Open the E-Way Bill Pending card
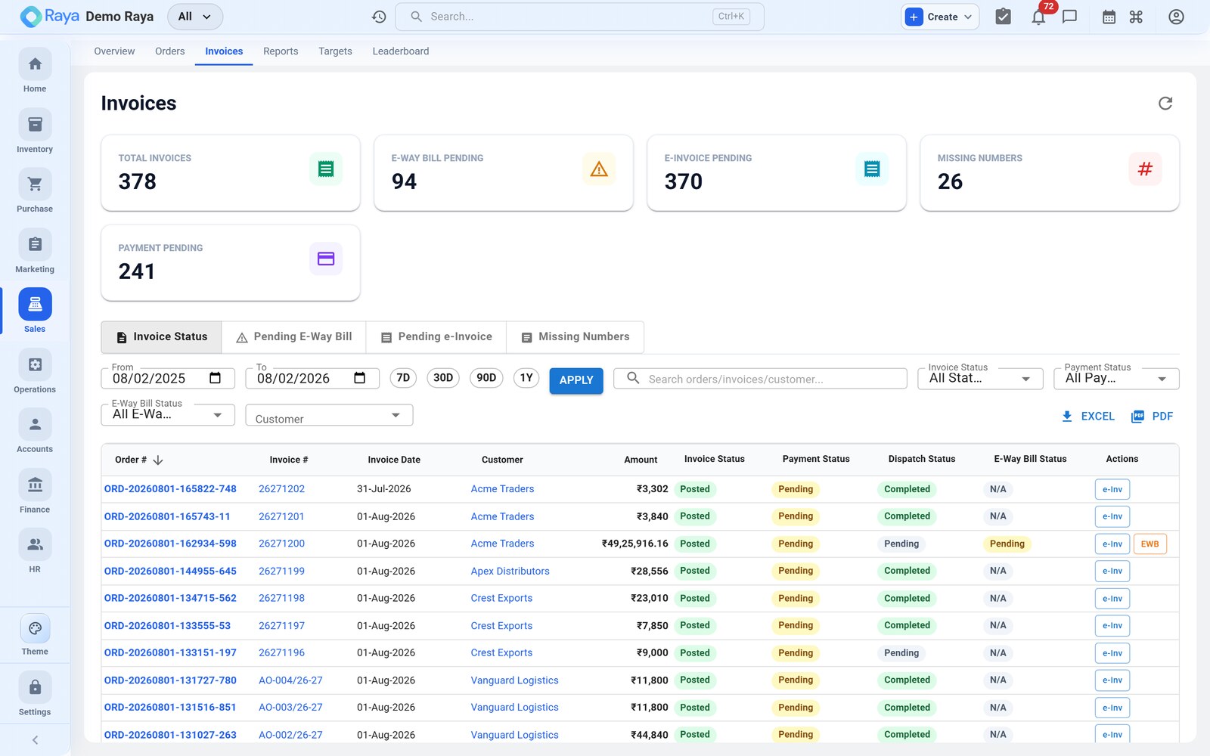The height and width of the screenshot is (756, 1210). [504, 172]
